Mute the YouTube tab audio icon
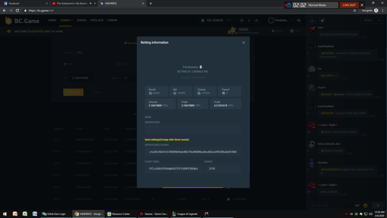 pos(91,4)
